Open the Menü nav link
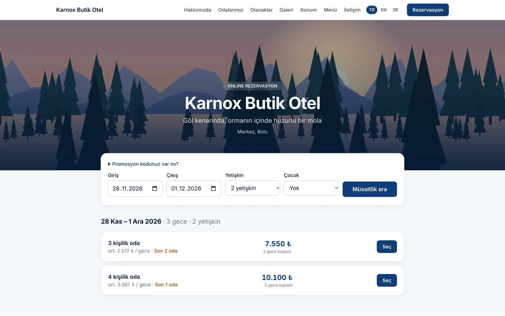 [330, 10]
